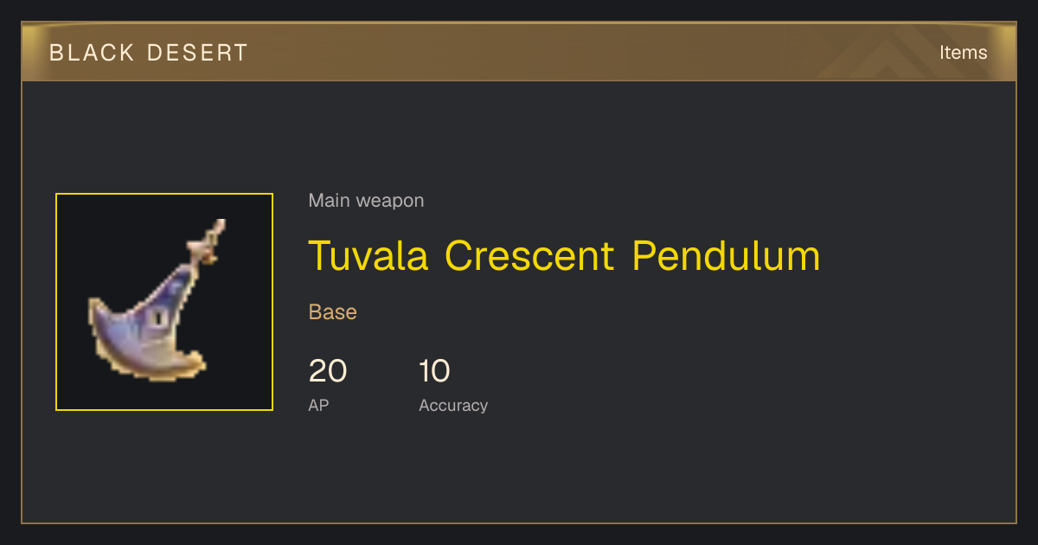The width and height of the screenshot is (1038, 545).
Task: Click the gold header banner bar
Action: (519, 52)
